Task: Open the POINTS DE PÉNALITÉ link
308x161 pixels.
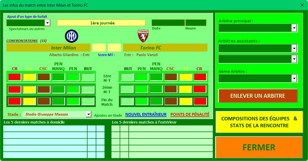Action: pyautogui.click(x=190, y=115)
